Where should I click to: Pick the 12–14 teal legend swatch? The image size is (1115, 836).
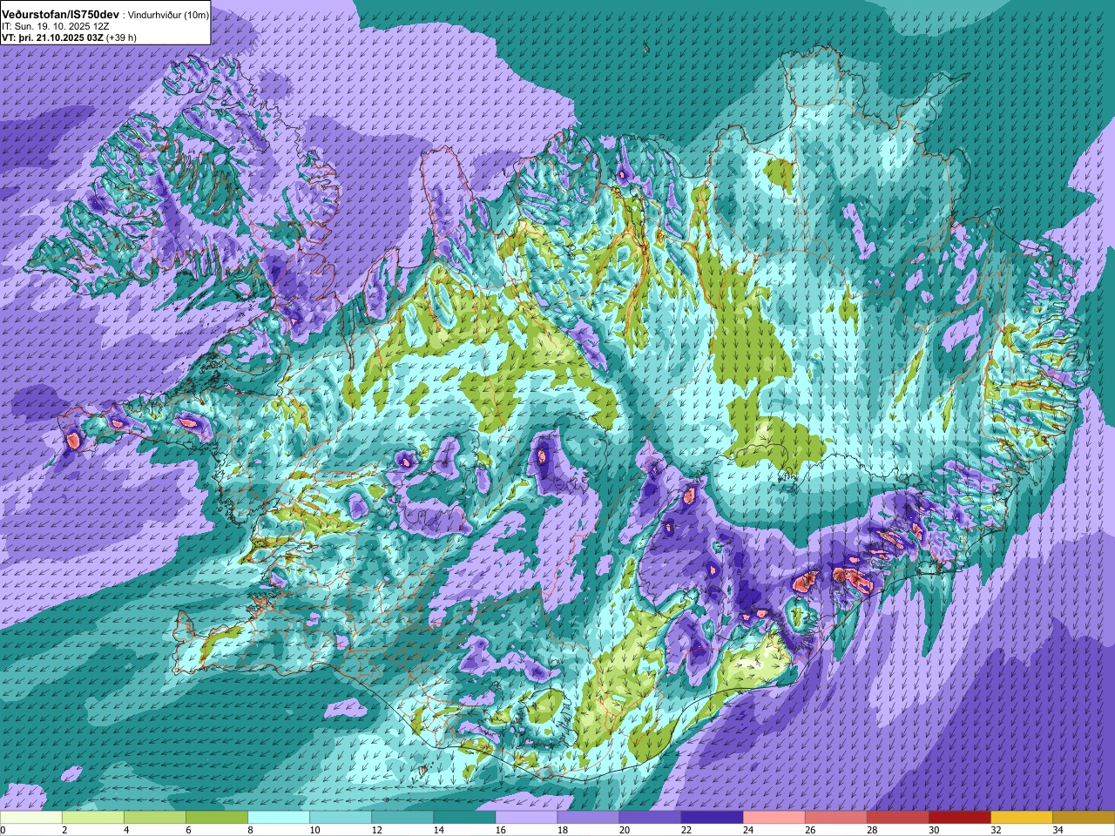pos(402,818)
